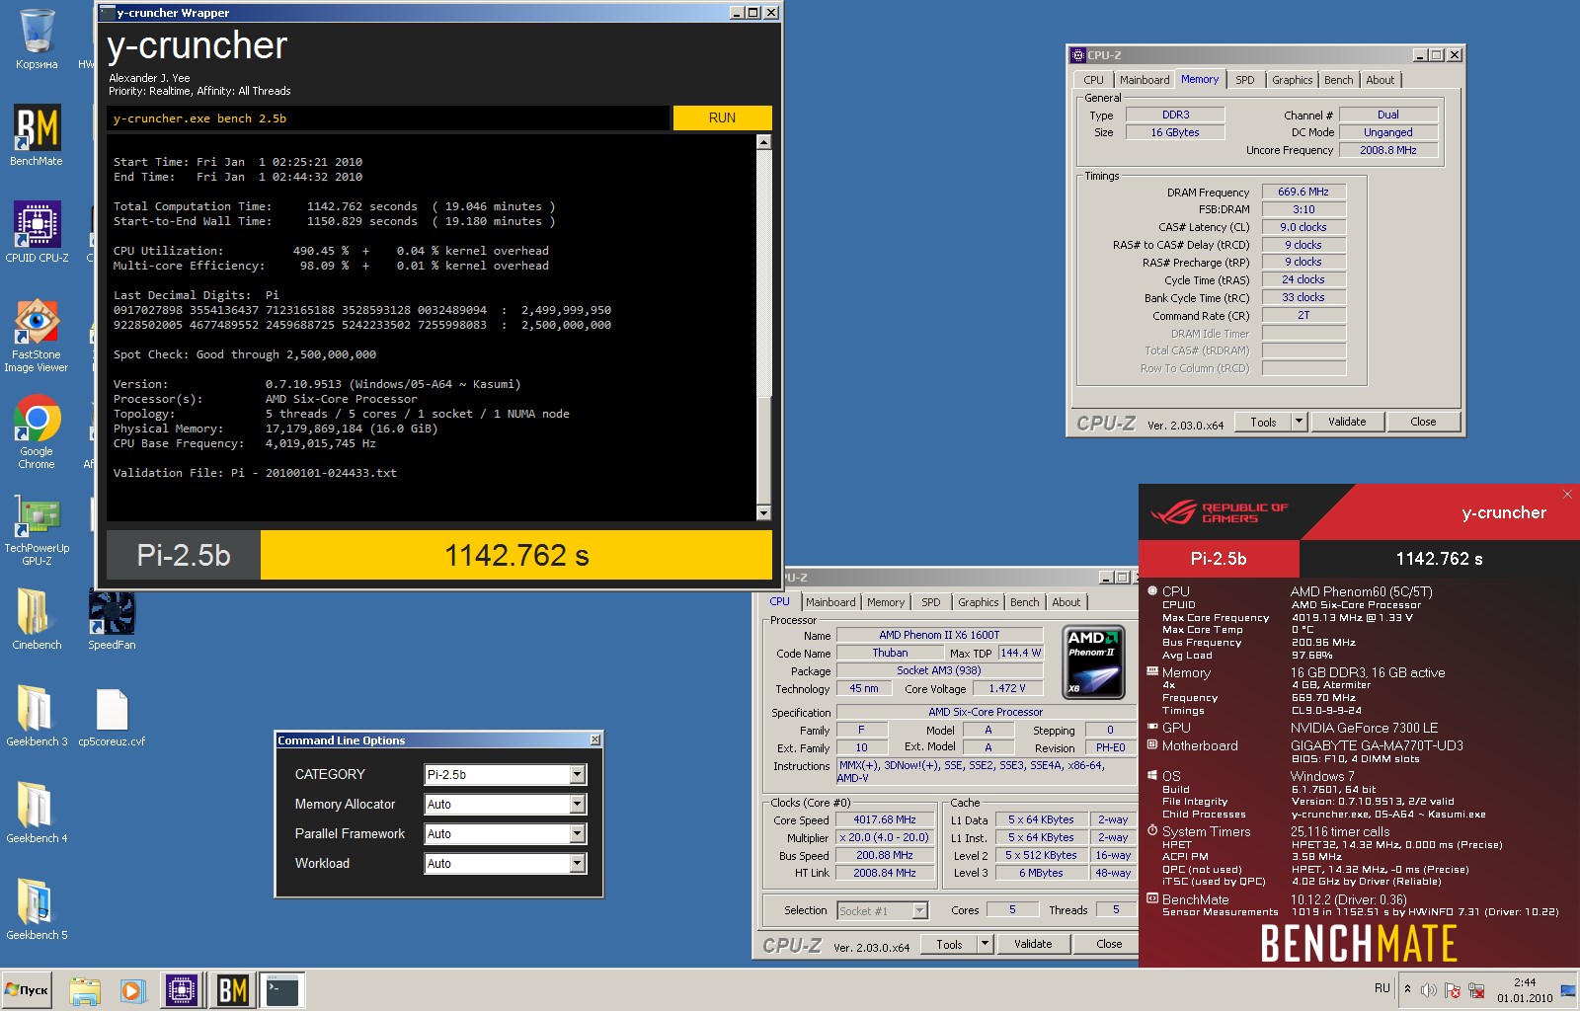Switch to CPU tab in top CPU-Z window
This screenshot has height=1011, width=1580.
point(1093,80)
